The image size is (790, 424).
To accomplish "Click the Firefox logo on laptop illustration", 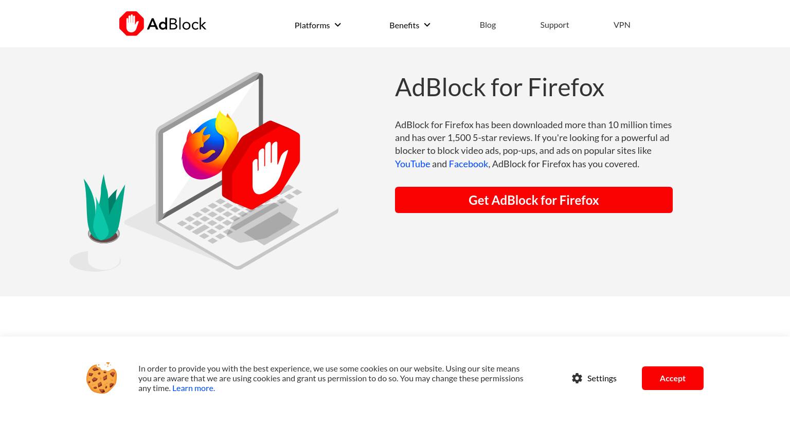I will pyautogui.click(x=210, y=146).
